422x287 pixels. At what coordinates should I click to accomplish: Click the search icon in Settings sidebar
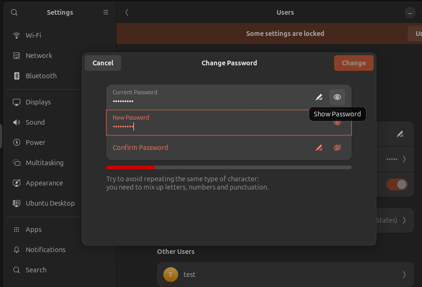[14, 12]
